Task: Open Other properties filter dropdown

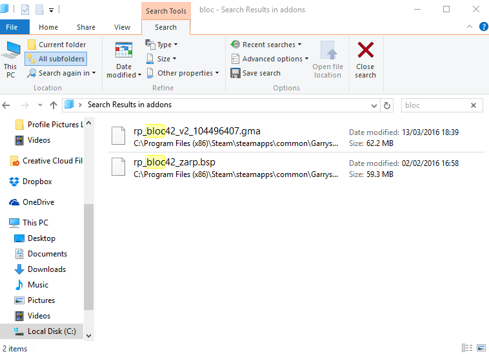Action: (x=183, y=73)
